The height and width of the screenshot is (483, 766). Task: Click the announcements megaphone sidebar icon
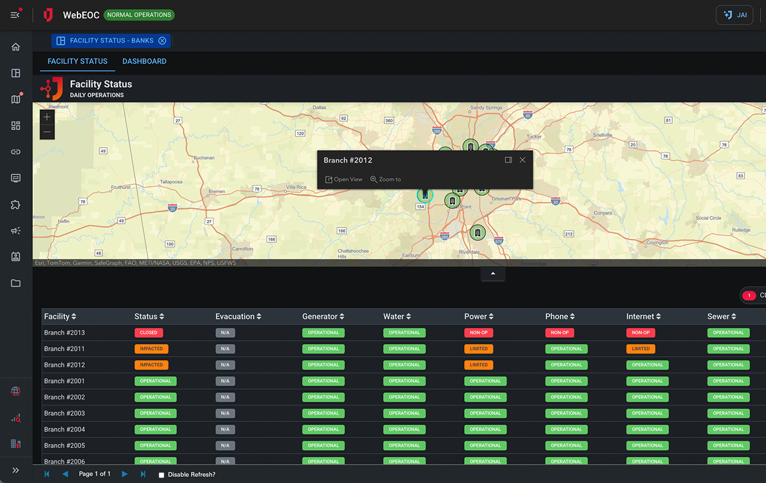point(16,231)
